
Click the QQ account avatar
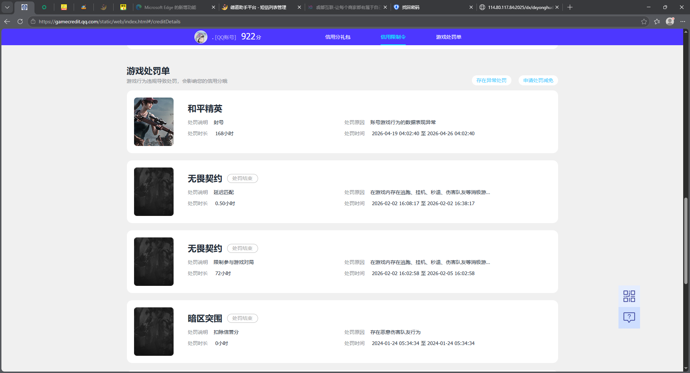201,37
